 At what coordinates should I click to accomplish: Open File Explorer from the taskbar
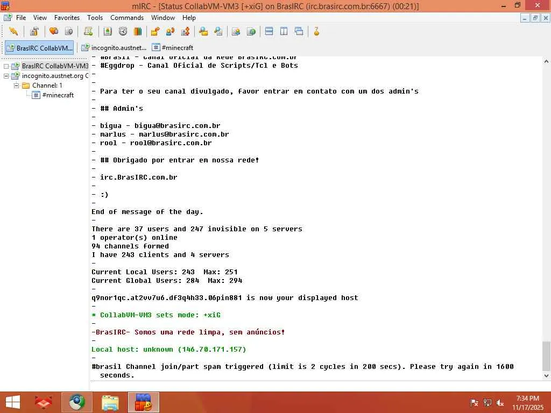110,402
